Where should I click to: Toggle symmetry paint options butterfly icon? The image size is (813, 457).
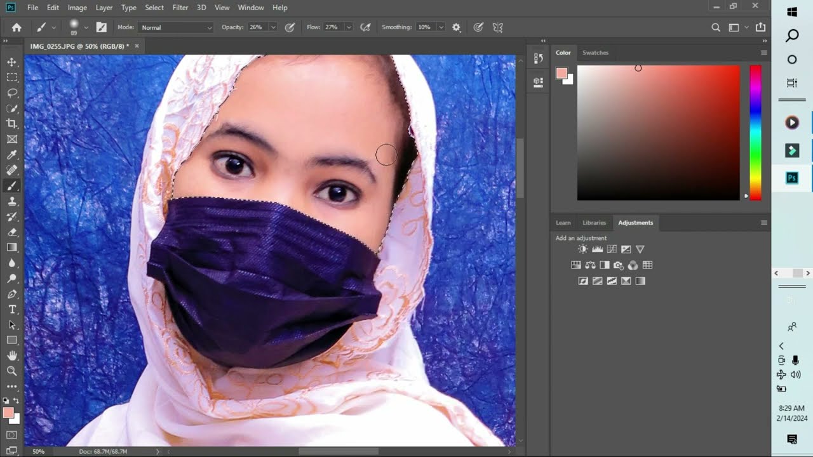point(498,27)
